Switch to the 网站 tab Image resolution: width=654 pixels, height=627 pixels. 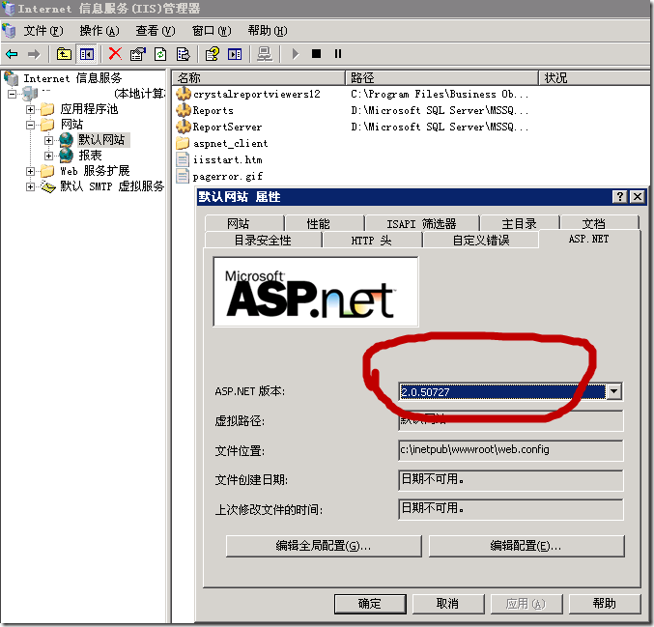pos(244,223)
